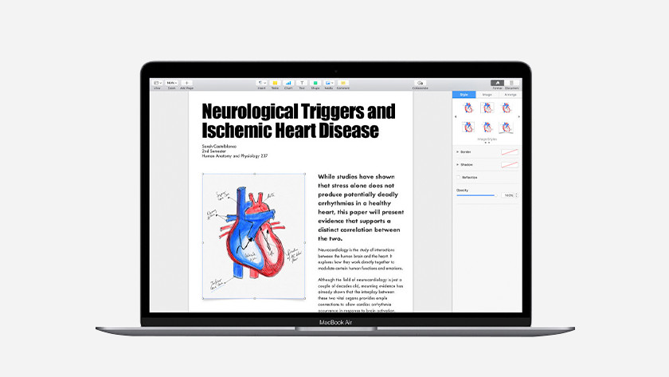Open the Insert menu icon
669x377 pixels.
coord(261,83)
